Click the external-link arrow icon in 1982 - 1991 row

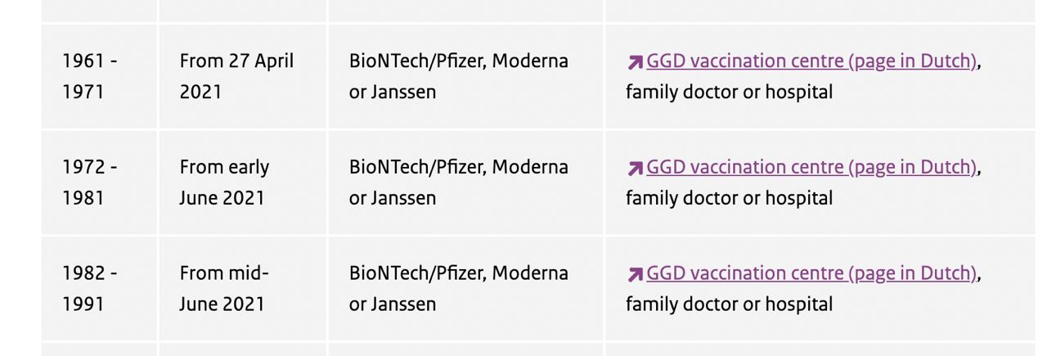click(635, 274)
